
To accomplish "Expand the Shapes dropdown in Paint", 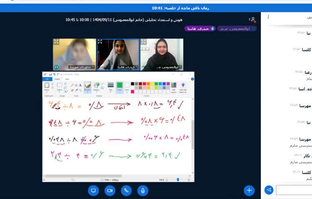I will pyautogui.click(x=97, y=87).
